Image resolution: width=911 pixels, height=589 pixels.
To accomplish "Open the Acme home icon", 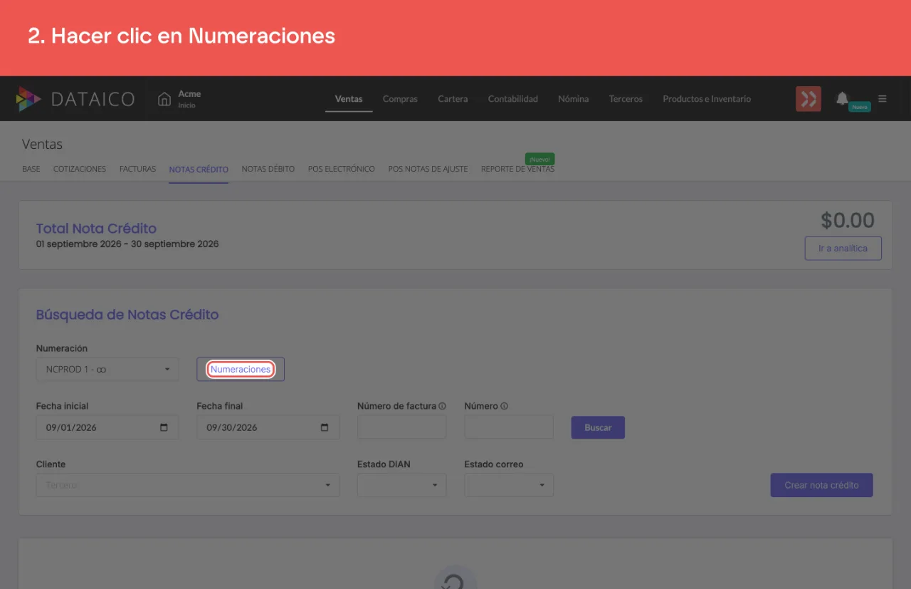I will 164,99.
